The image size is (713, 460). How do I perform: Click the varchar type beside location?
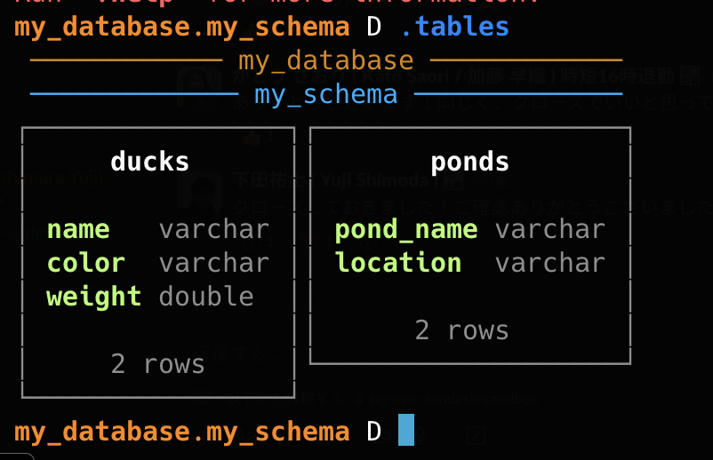549,263
